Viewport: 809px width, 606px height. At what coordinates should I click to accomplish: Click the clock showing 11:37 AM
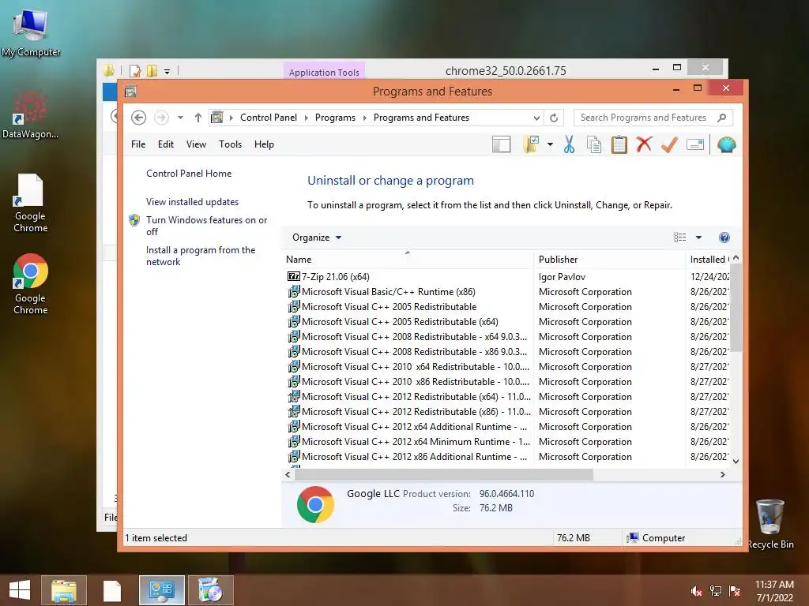click(x=774, y=585)
